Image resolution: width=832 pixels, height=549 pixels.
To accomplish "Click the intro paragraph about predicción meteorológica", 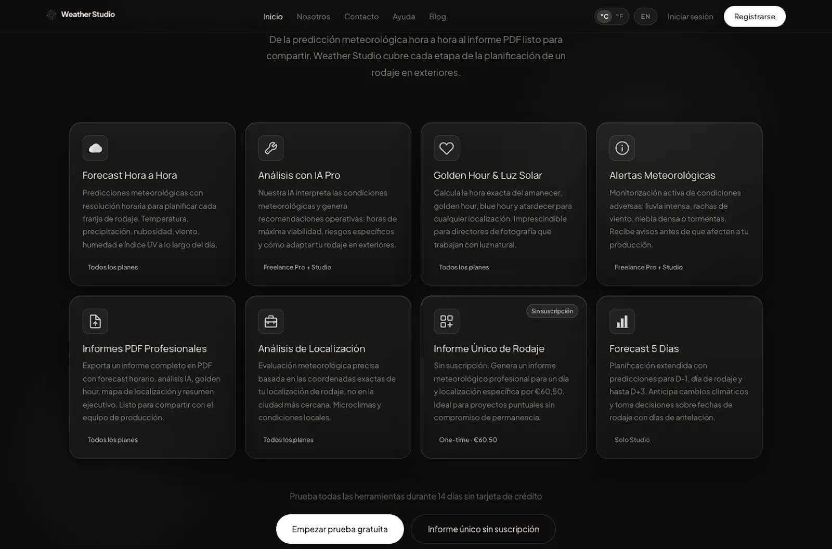I will click(416, 56).
